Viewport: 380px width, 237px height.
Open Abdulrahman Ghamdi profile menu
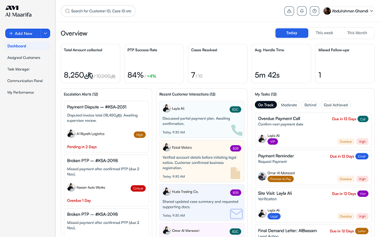pyautogui.click(x=349, y=11)
